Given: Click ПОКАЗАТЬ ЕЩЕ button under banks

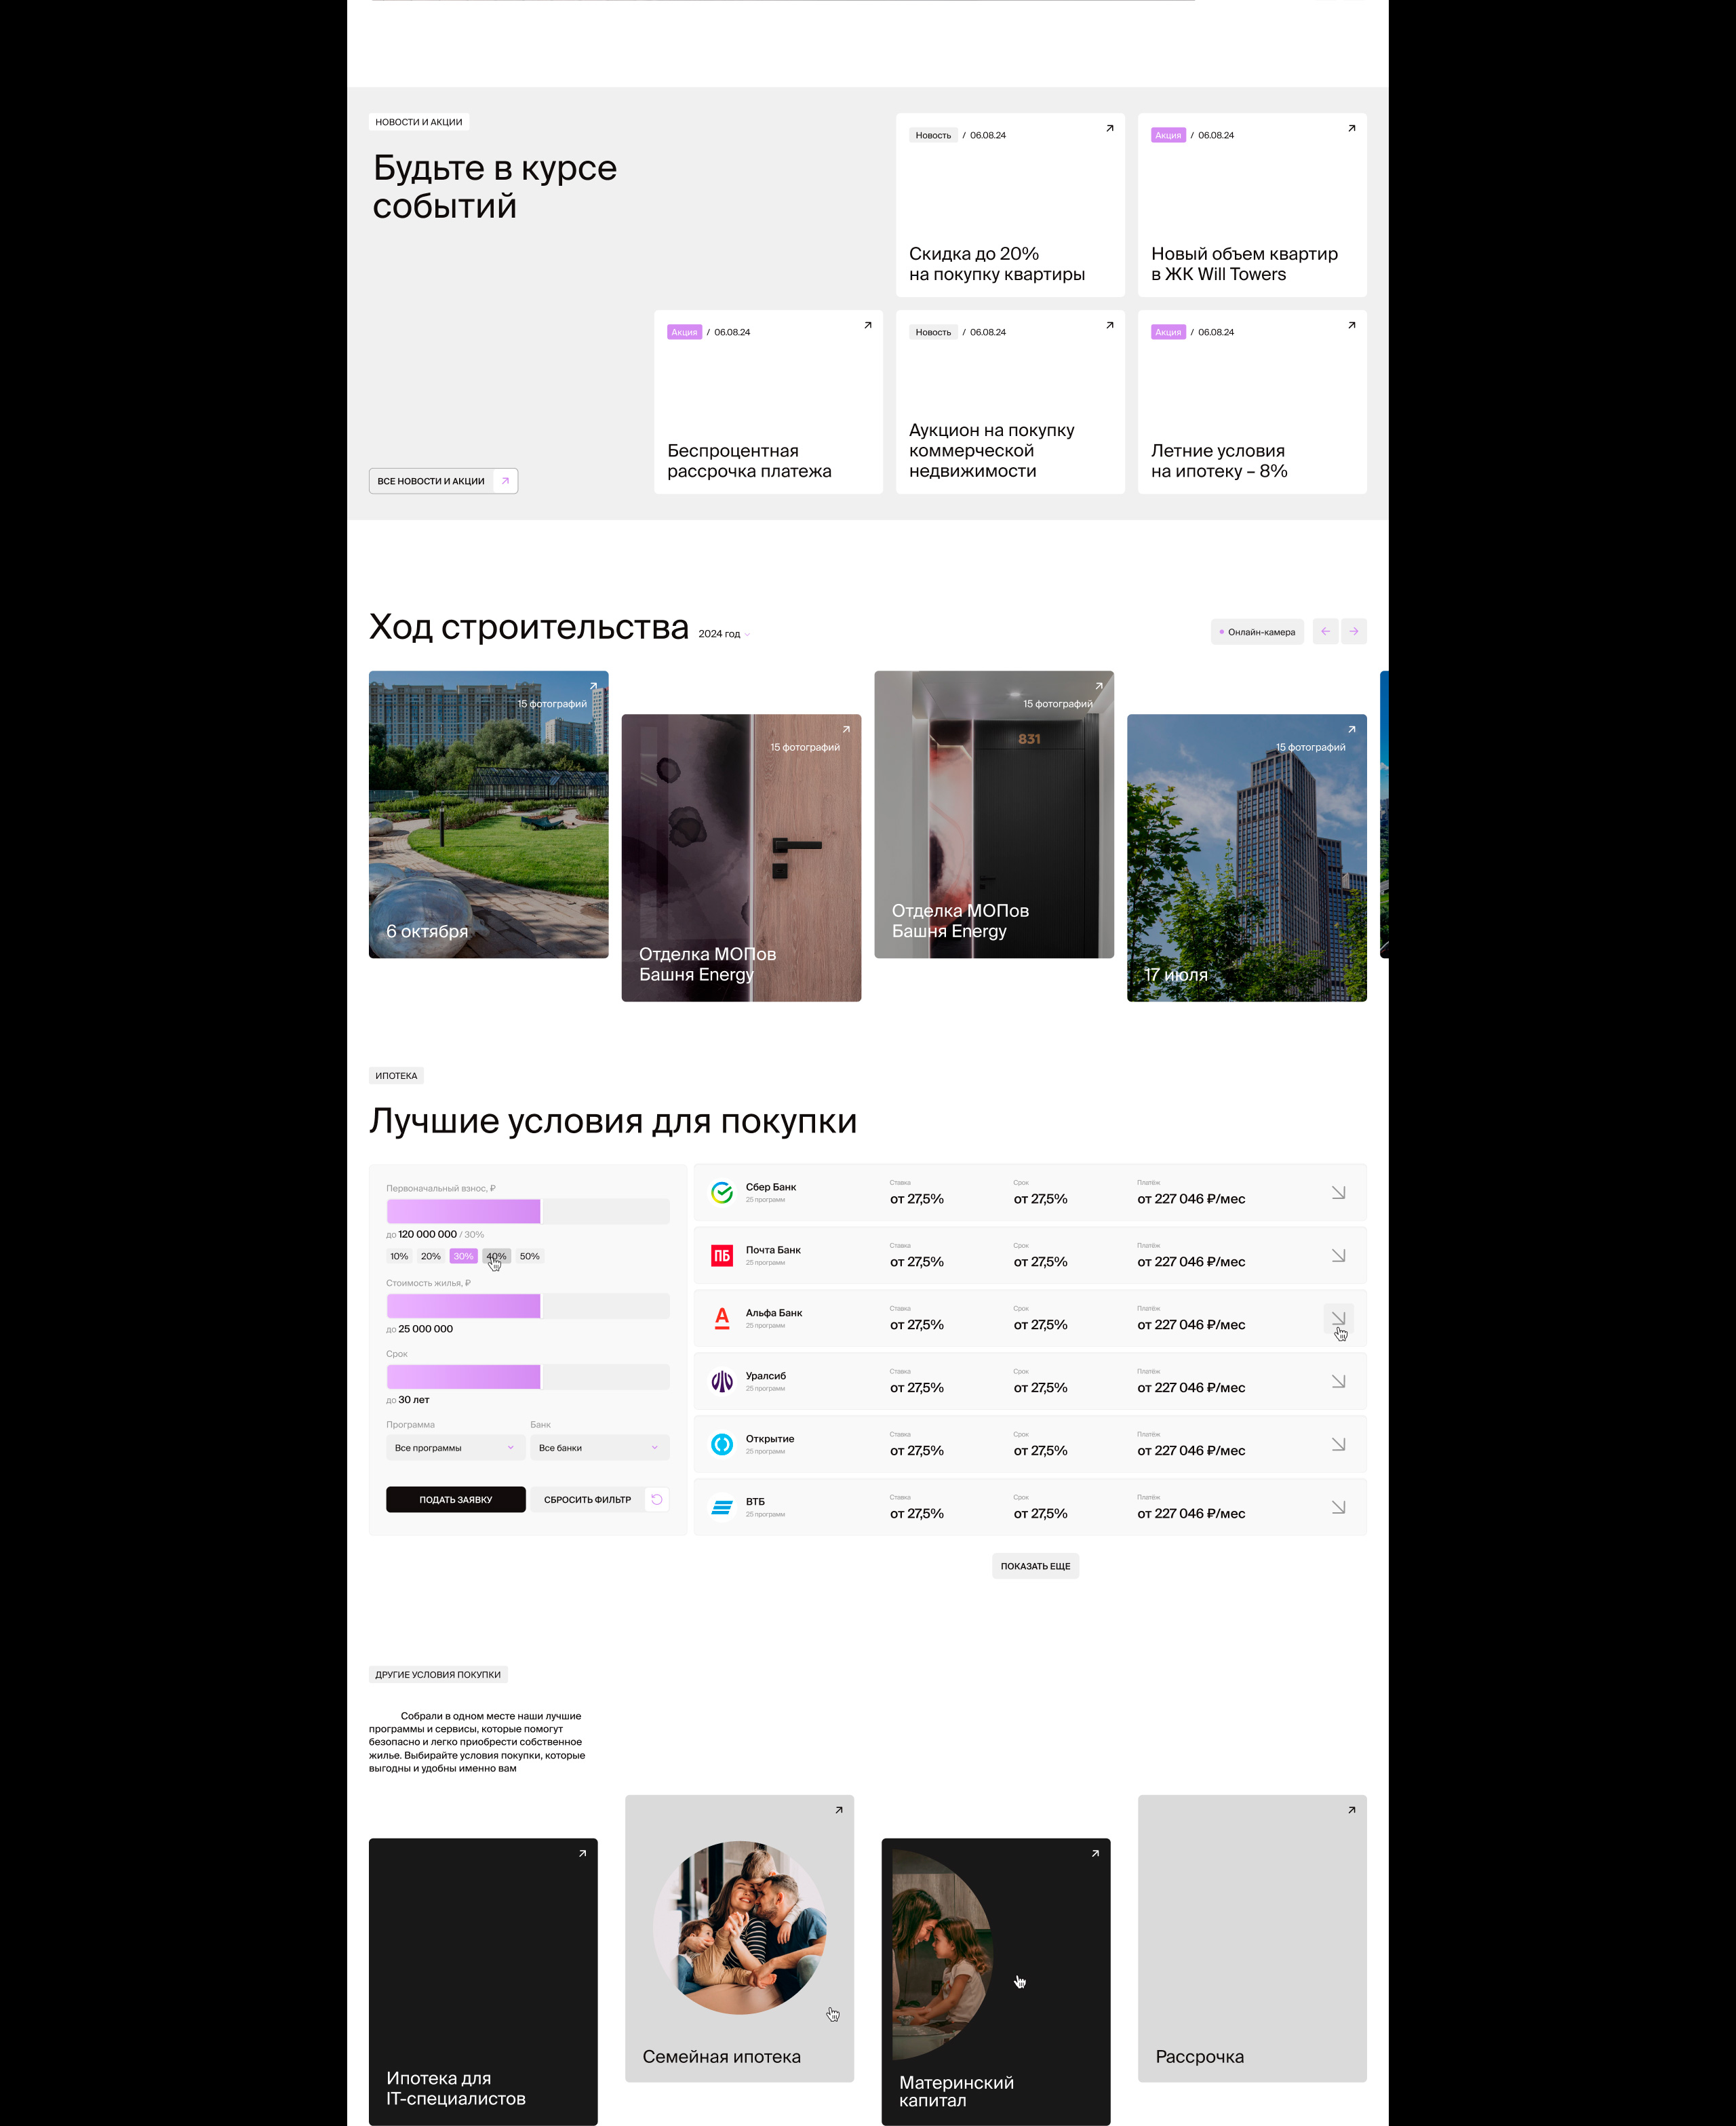Looking at the screenshot, I should pyautogui.click(x=1035, y=1566).
